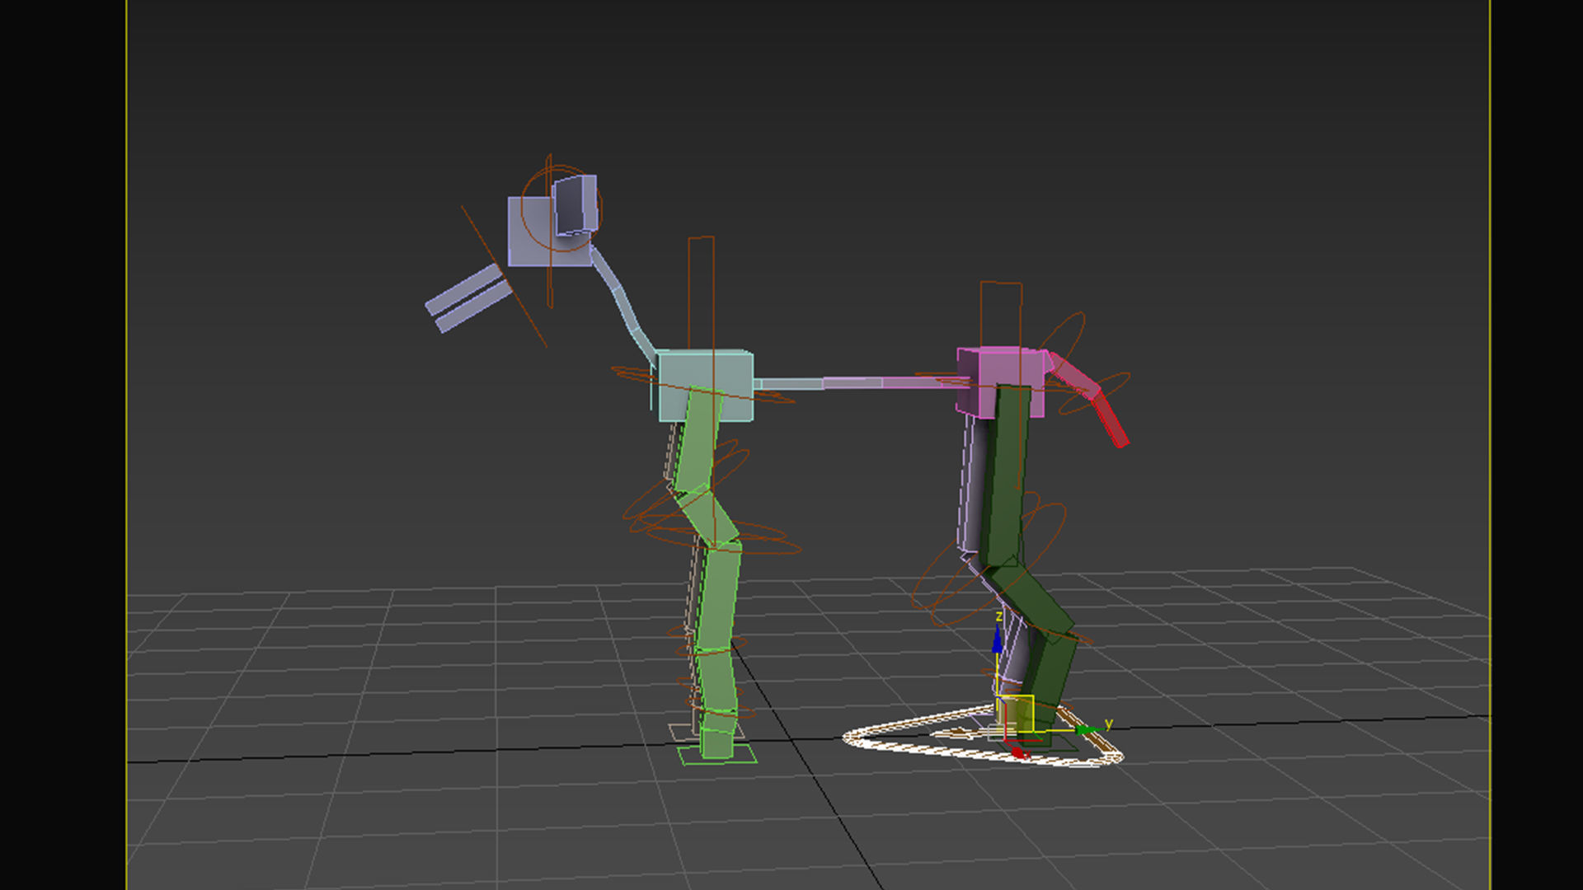Viewport: 1583px width, 890px height.
Task: Grab the blue Z axis arrow of move gizmo
Action: (x=997, y=640)
